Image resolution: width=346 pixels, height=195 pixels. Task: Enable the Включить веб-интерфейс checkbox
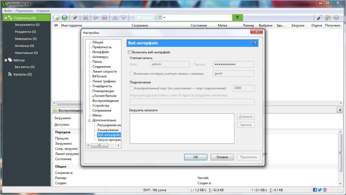point(130,52)
